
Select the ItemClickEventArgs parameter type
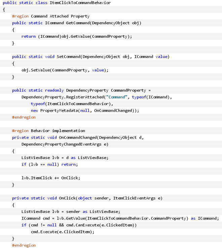coord(134,198)
